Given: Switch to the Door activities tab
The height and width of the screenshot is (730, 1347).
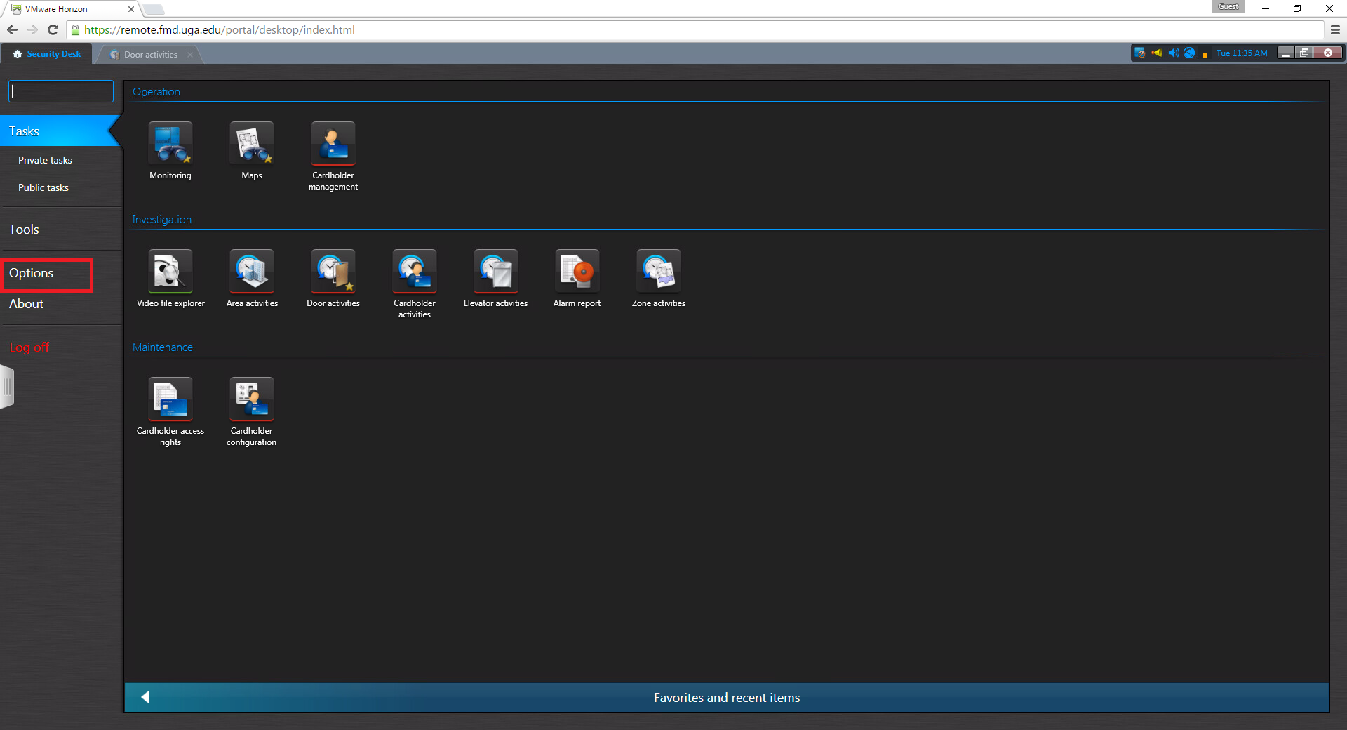Looking at the screenshot, I should point(150,55).
